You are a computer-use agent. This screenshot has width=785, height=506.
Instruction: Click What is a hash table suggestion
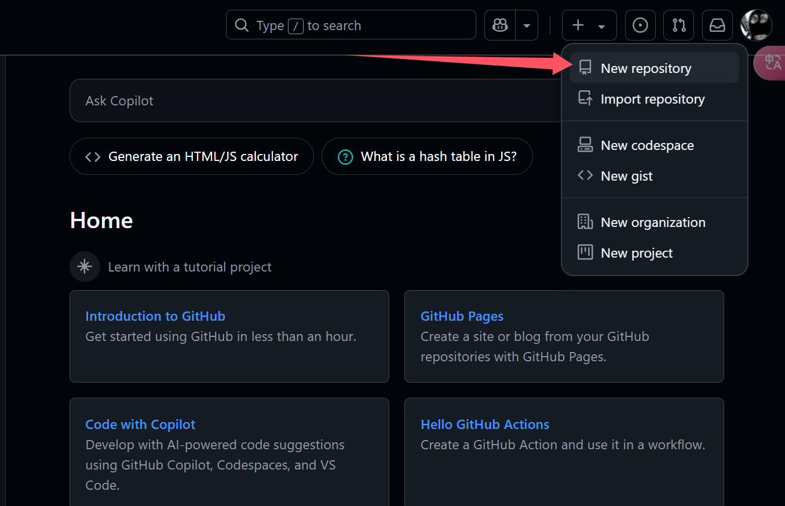tap(427, 156)
